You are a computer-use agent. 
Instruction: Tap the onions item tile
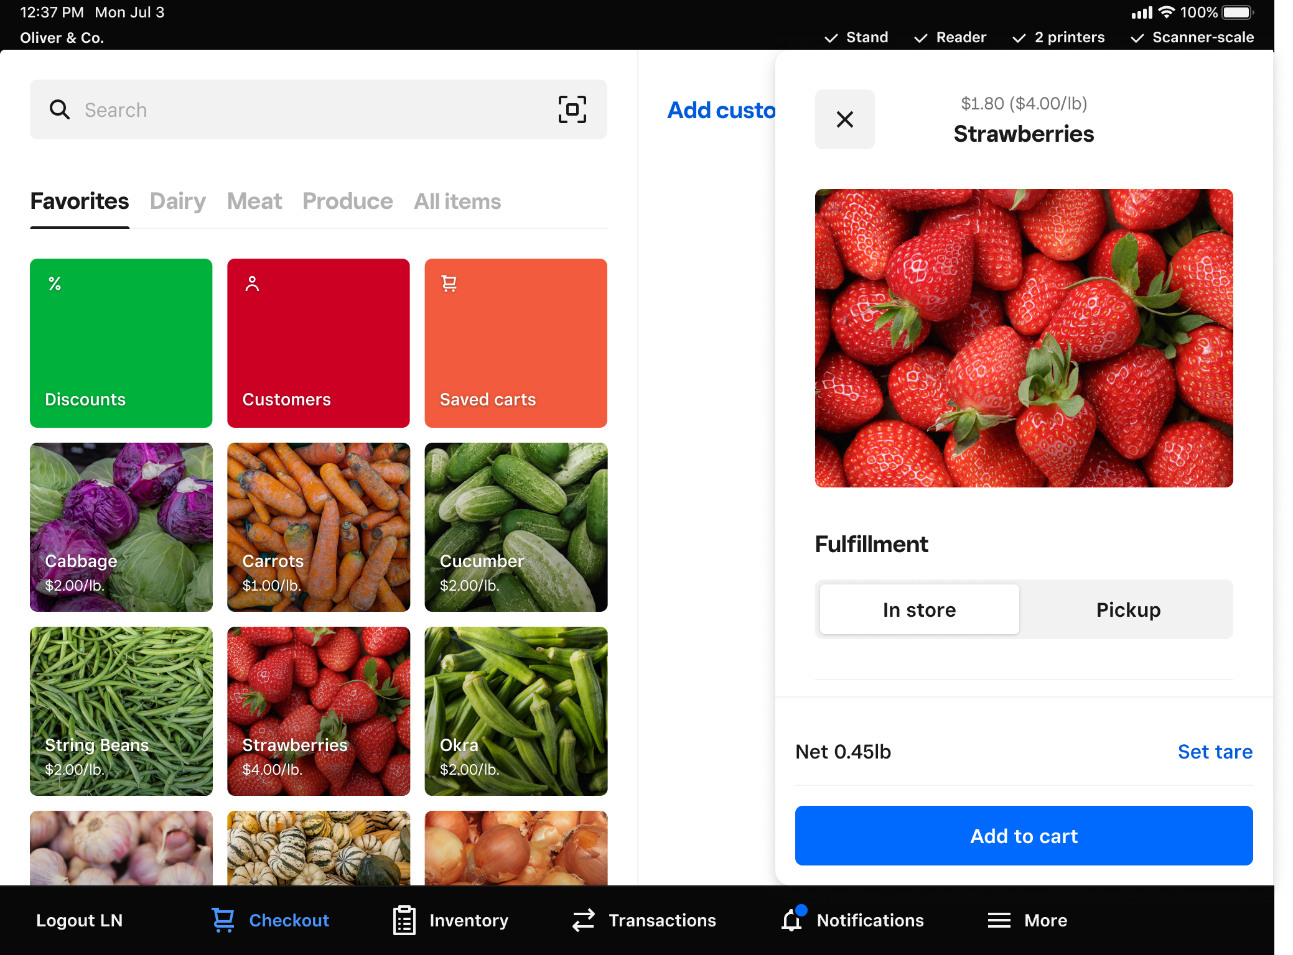click(x=516, y=848)
